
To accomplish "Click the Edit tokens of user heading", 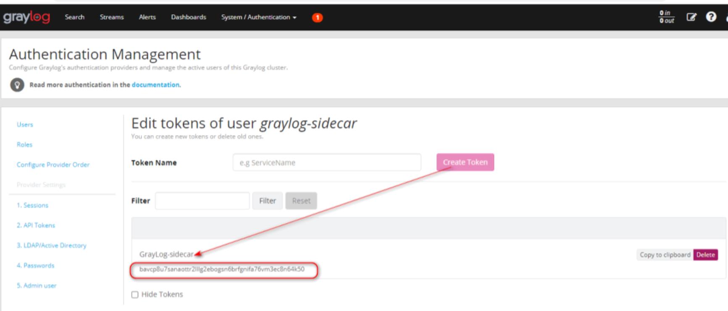I will tap(244, 123).
